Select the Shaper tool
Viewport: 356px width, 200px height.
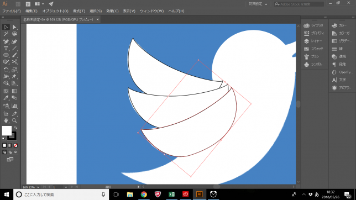6,62
